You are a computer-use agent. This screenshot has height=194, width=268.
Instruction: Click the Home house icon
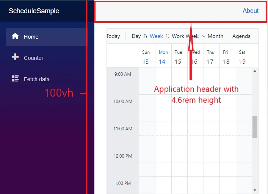[15, 36]
